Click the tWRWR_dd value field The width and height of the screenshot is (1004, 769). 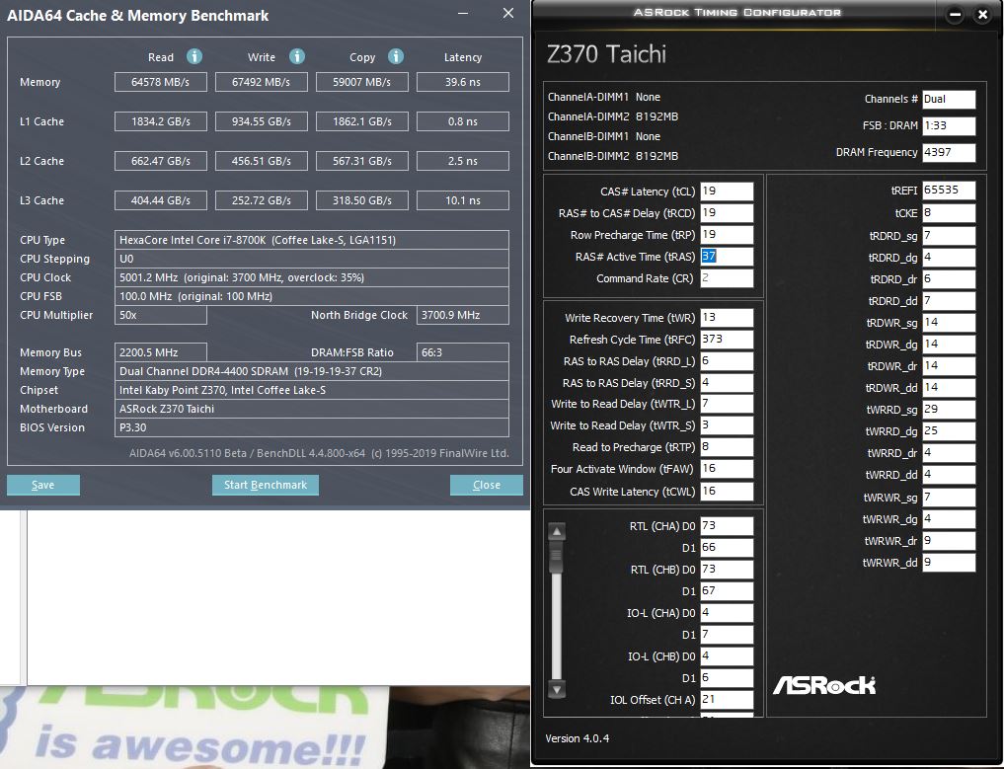(949, 563)
